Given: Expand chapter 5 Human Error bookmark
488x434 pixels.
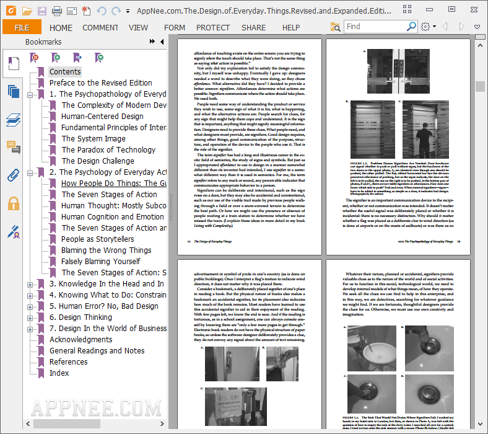Looking at the screenshot, I should 30,307.
